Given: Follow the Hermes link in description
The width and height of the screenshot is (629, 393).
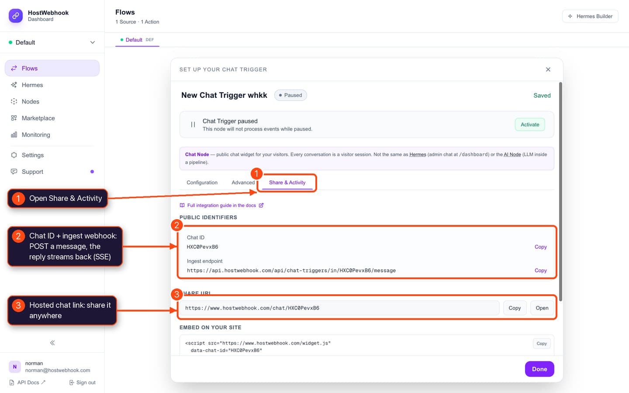Looking at the screenshot, I should click(418, 155).
